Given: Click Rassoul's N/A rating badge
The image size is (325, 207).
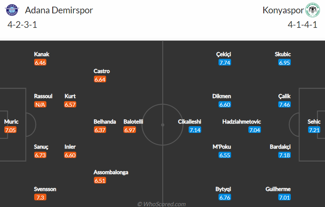Looking at the screenshot, I should (40, 104).
